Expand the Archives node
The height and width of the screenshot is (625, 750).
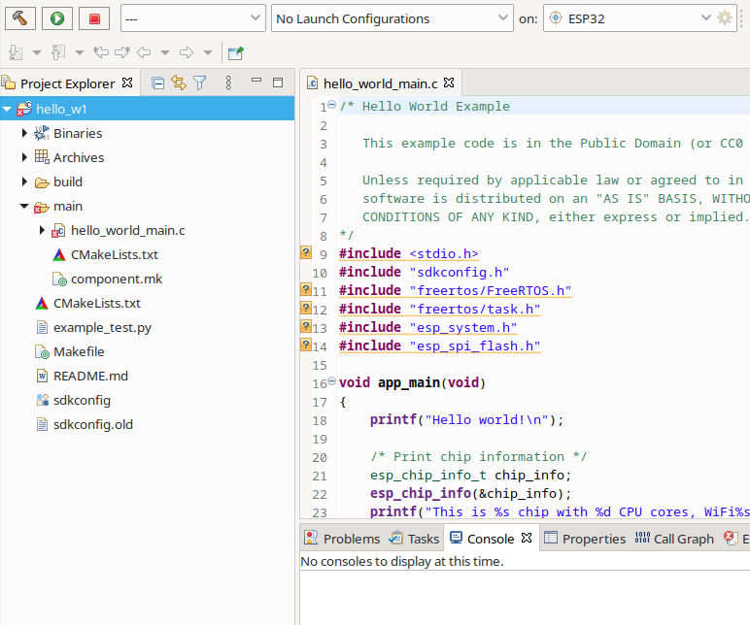(24, 157)
